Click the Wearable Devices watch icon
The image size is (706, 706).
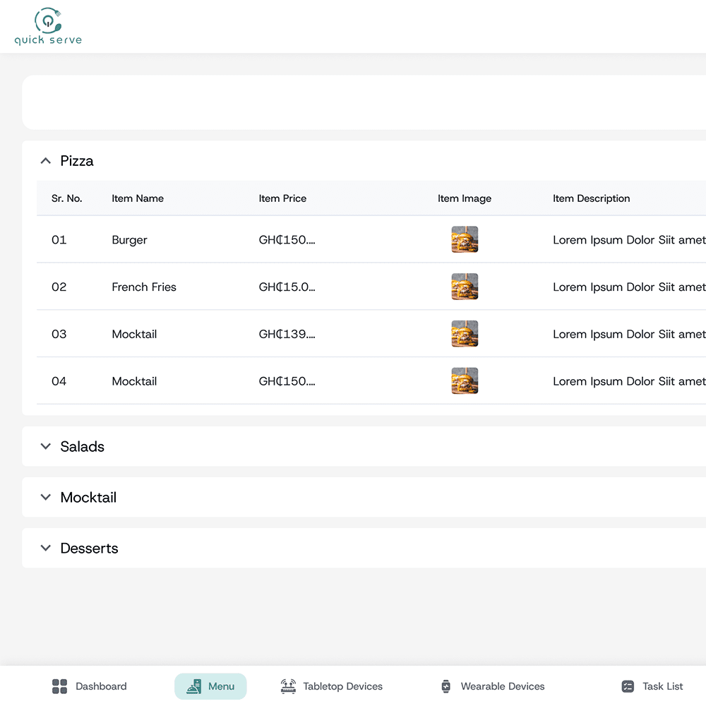point(446,686)
